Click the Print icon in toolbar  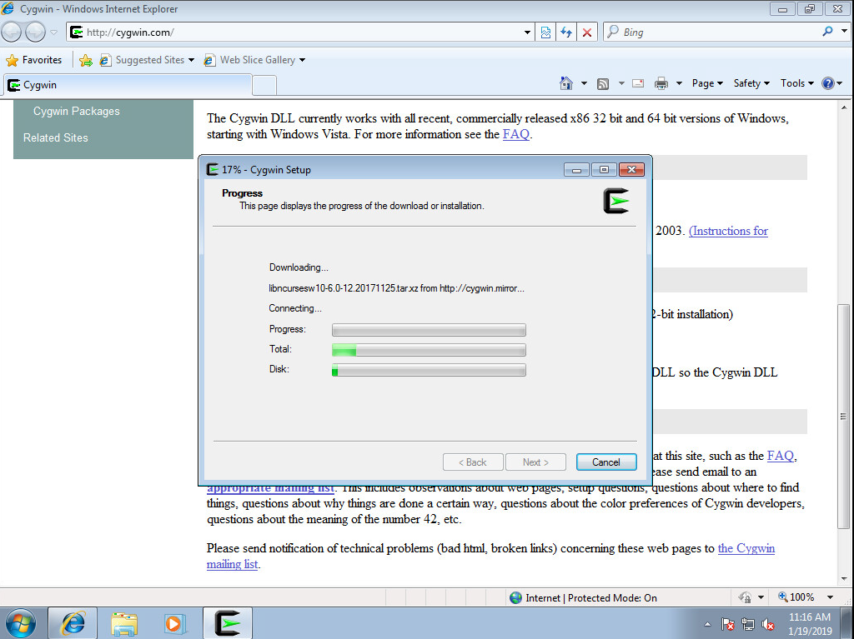pyautogui.click(x=661, y=83)
